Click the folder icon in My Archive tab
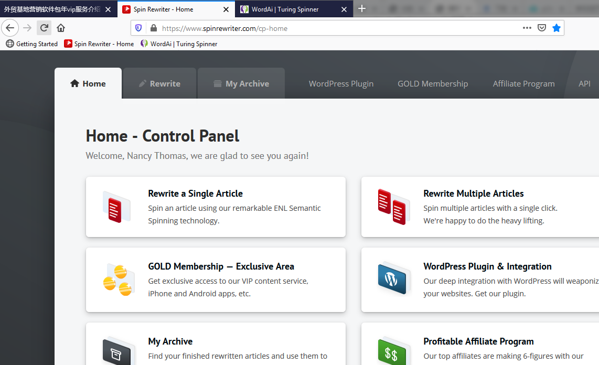The width and height of the screenshot is (599, 365). pos(217,83)
